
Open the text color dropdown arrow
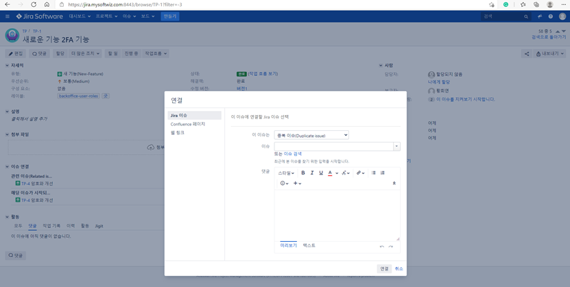pyautogui.click(x=337, y=173)
